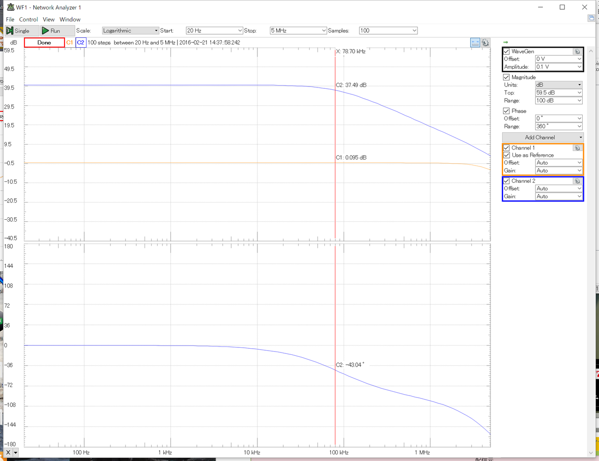This screenshot has width=599, height=461.
Task: Toggle the plot cursor measurement icon
Action: [x=475, y=43]
